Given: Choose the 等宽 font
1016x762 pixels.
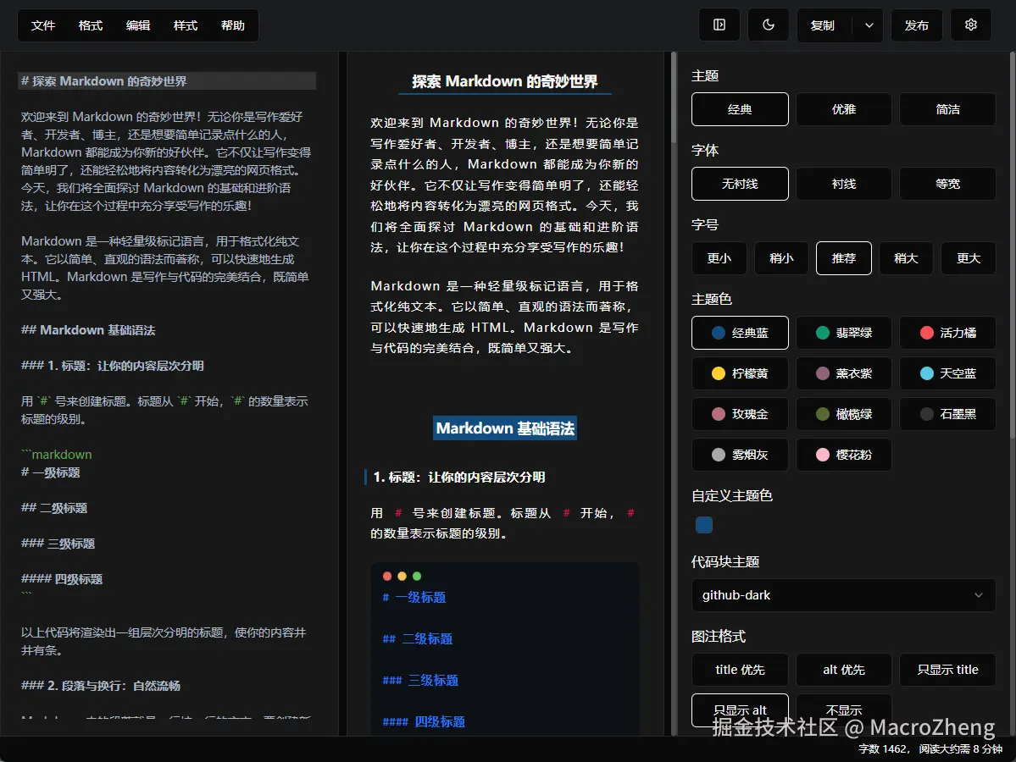Looking at the screenshot, I should 947,184.
